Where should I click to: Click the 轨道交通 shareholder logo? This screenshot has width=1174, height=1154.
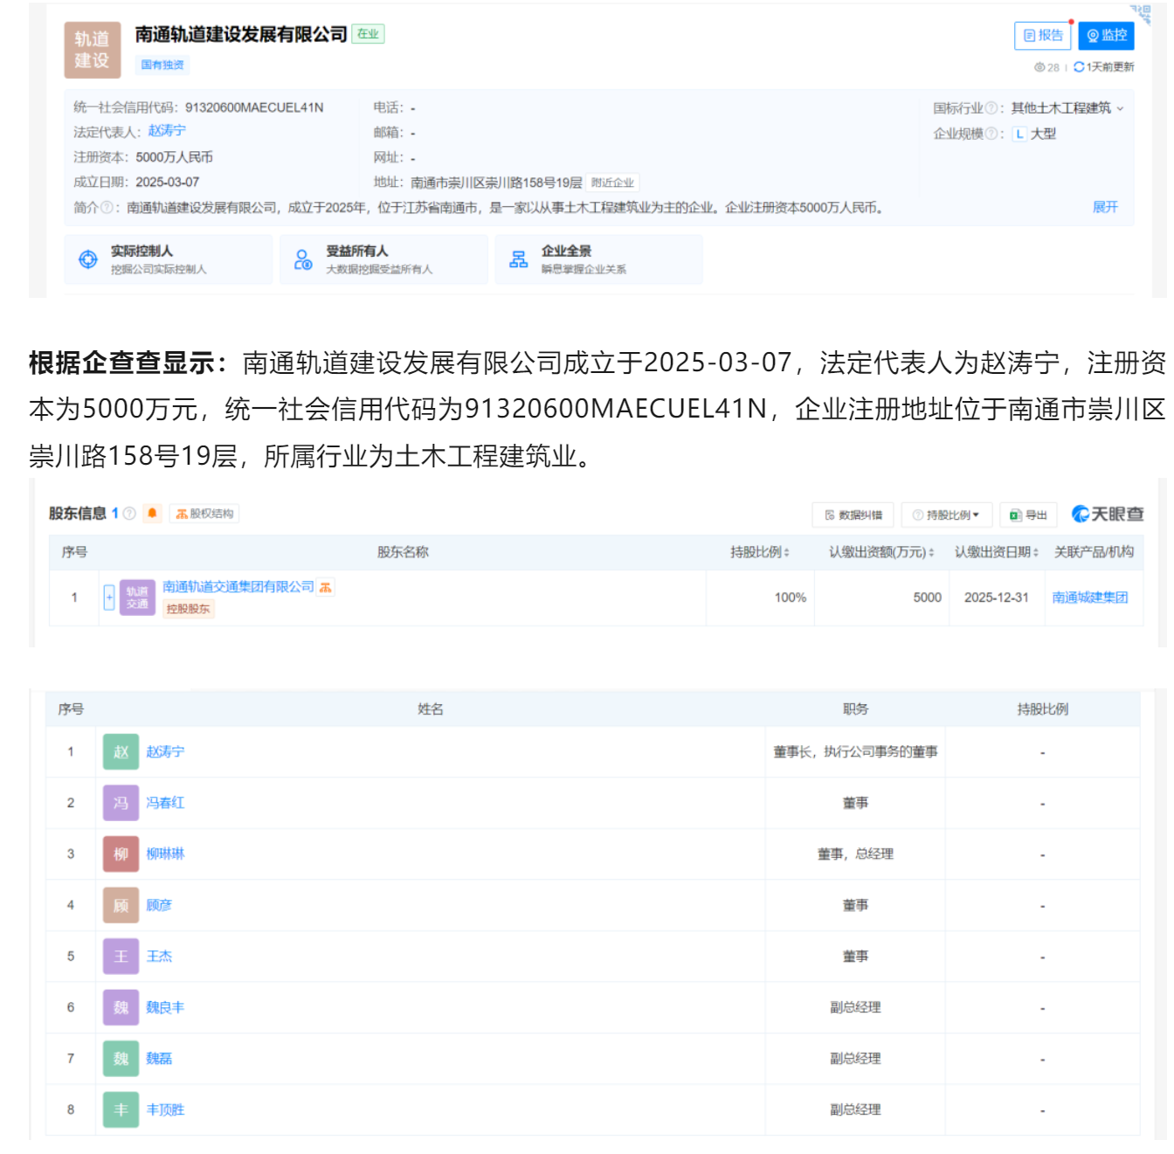137,598
